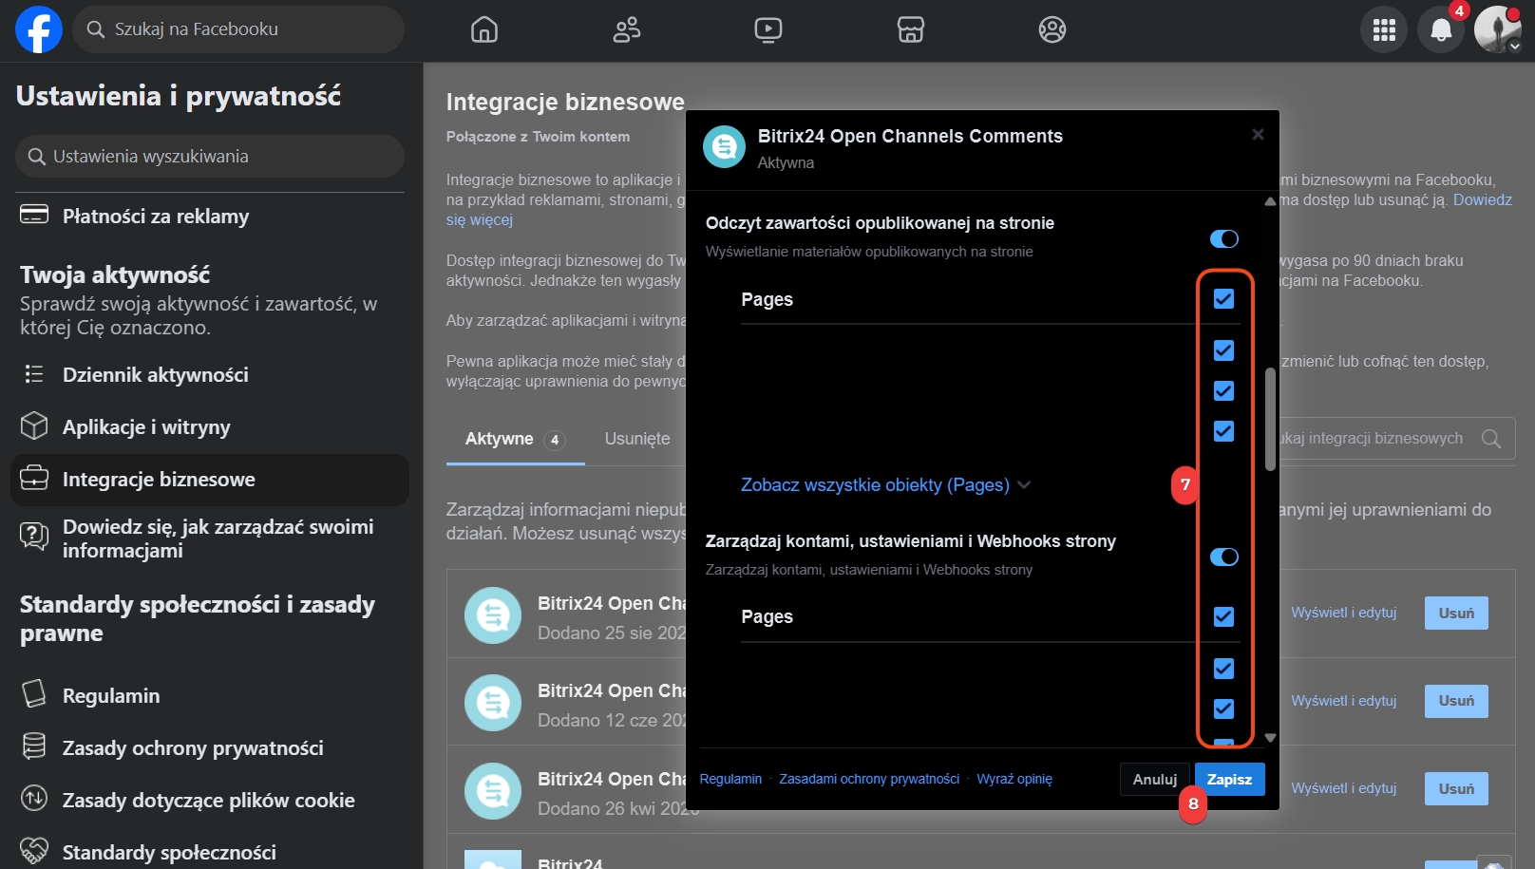This screenshot has width=1535, height=869.
Task: Switch to the Aktywne tab
Action: click(x=515, y=439)
